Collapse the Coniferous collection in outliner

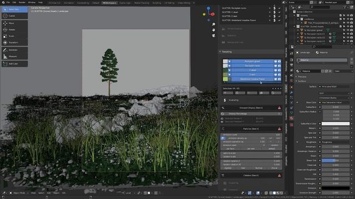298,19
